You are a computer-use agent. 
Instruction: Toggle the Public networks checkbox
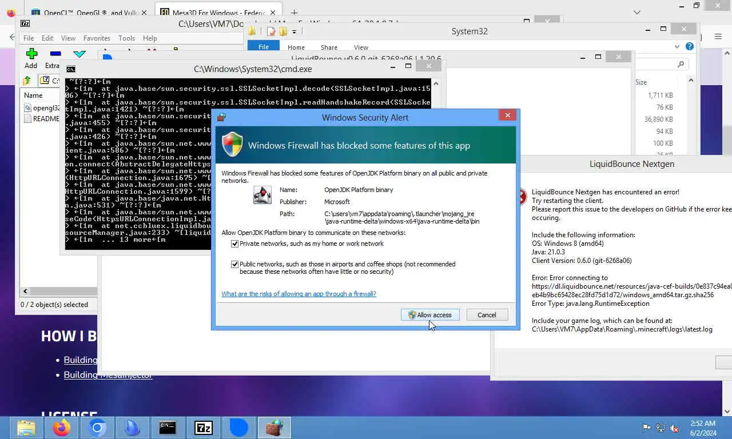(234, 264)
